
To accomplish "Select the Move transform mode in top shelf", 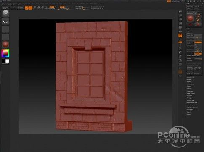I will [x=34, y=8].
